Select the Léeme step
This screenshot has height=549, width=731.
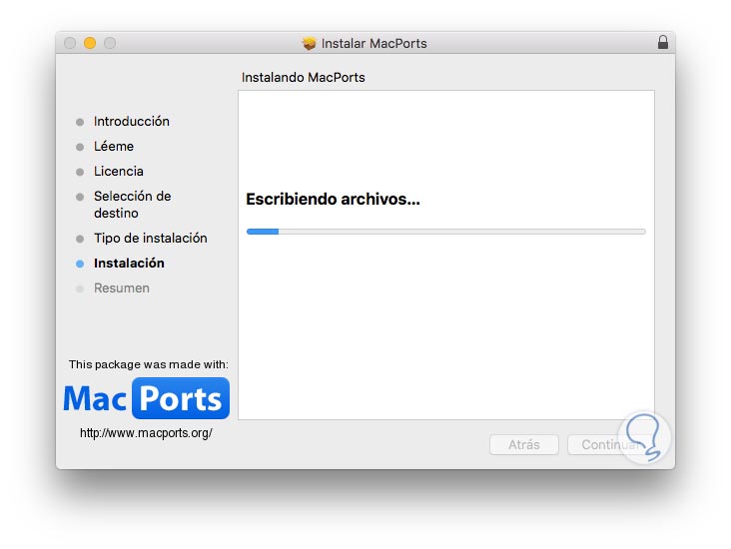[114, 147]
